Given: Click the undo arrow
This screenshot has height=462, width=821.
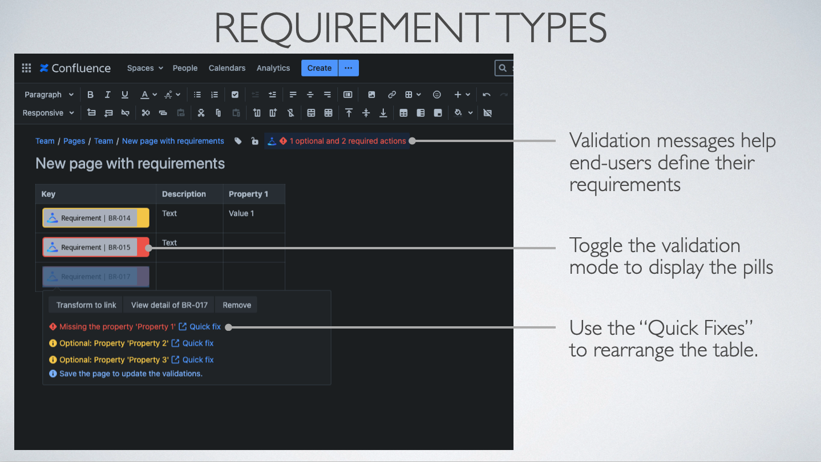Looking at the screenshot, I should (x=486, y=95).
